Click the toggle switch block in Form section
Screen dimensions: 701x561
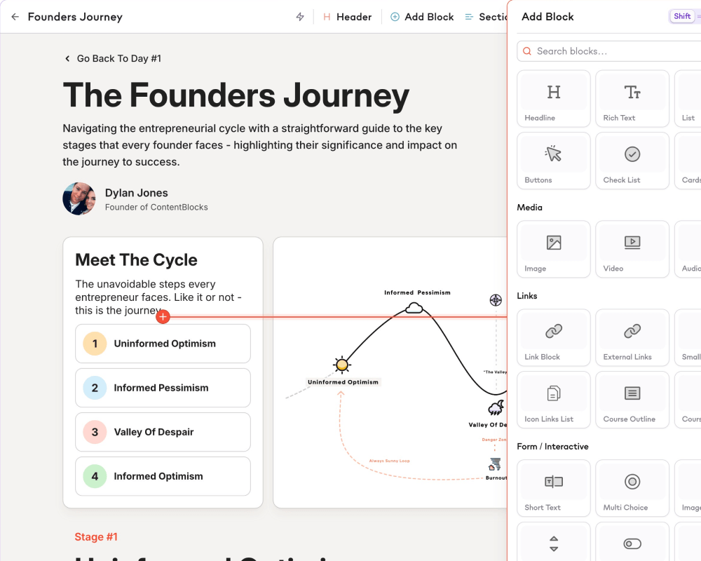coord(632,543)
